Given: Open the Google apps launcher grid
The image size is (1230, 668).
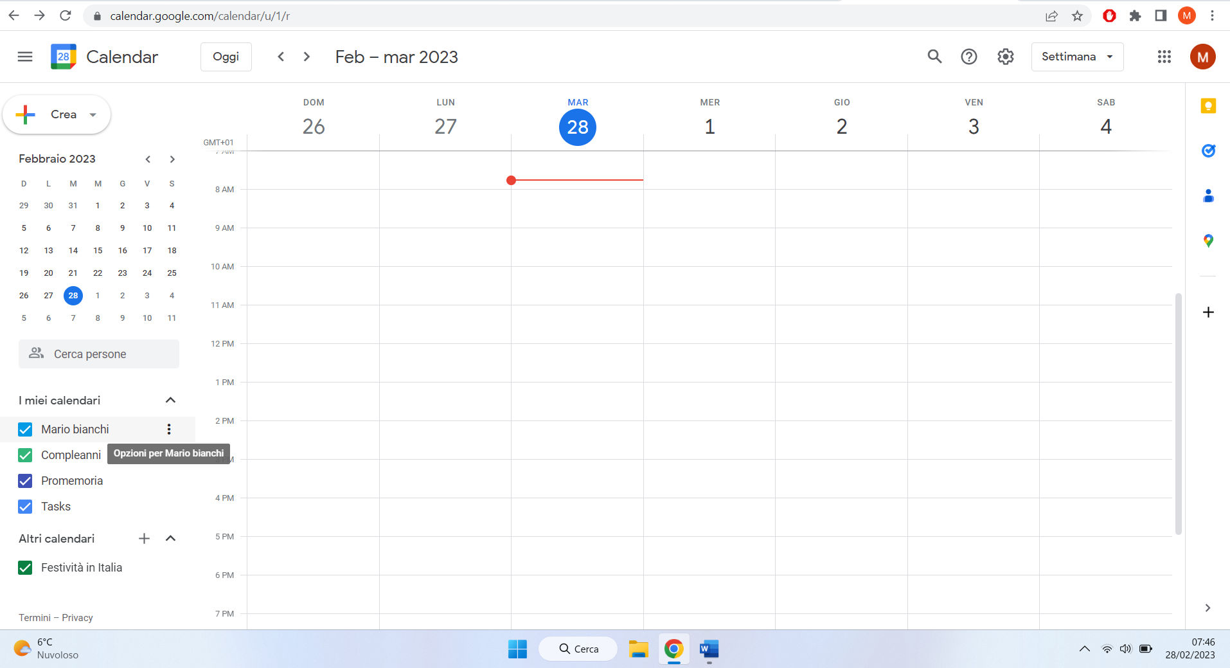Looking at the screenshot, I should [1164, 57].
